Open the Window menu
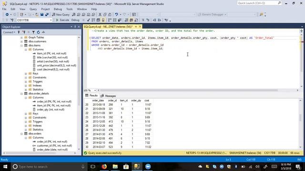 pyautogui.click(x=82, y=9)
